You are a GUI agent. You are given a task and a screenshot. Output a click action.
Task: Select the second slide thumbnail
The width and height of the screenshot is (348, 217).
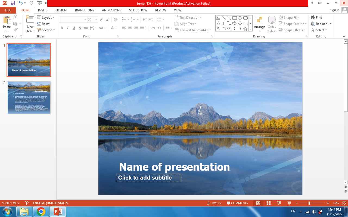29,98
